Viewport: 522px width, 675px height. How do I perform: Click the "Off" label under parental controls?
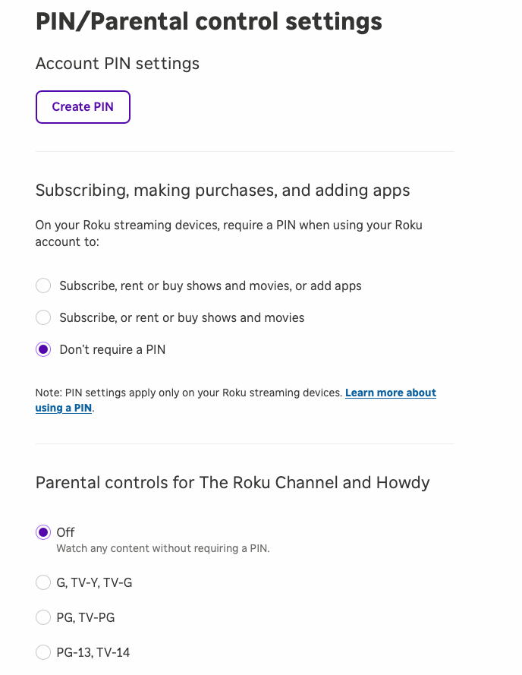66,532
